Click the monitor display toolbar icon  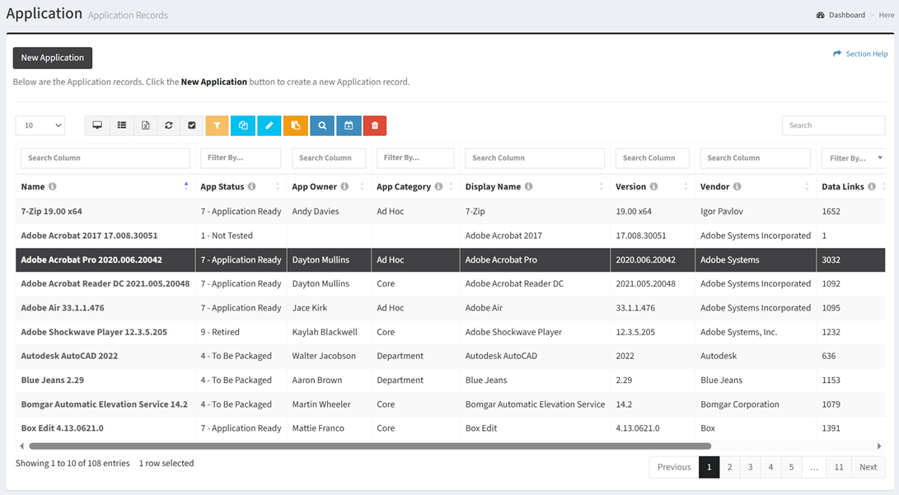pyautogui.click(x=97, y=125)
